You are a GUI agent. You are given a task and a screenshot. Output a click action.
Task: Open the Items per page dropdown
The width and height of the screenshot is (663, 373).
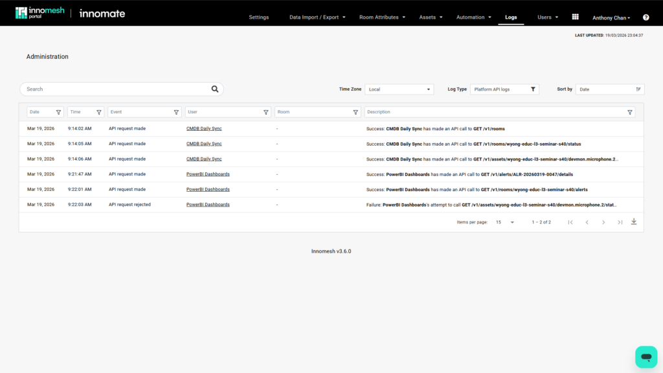(505, 222)
